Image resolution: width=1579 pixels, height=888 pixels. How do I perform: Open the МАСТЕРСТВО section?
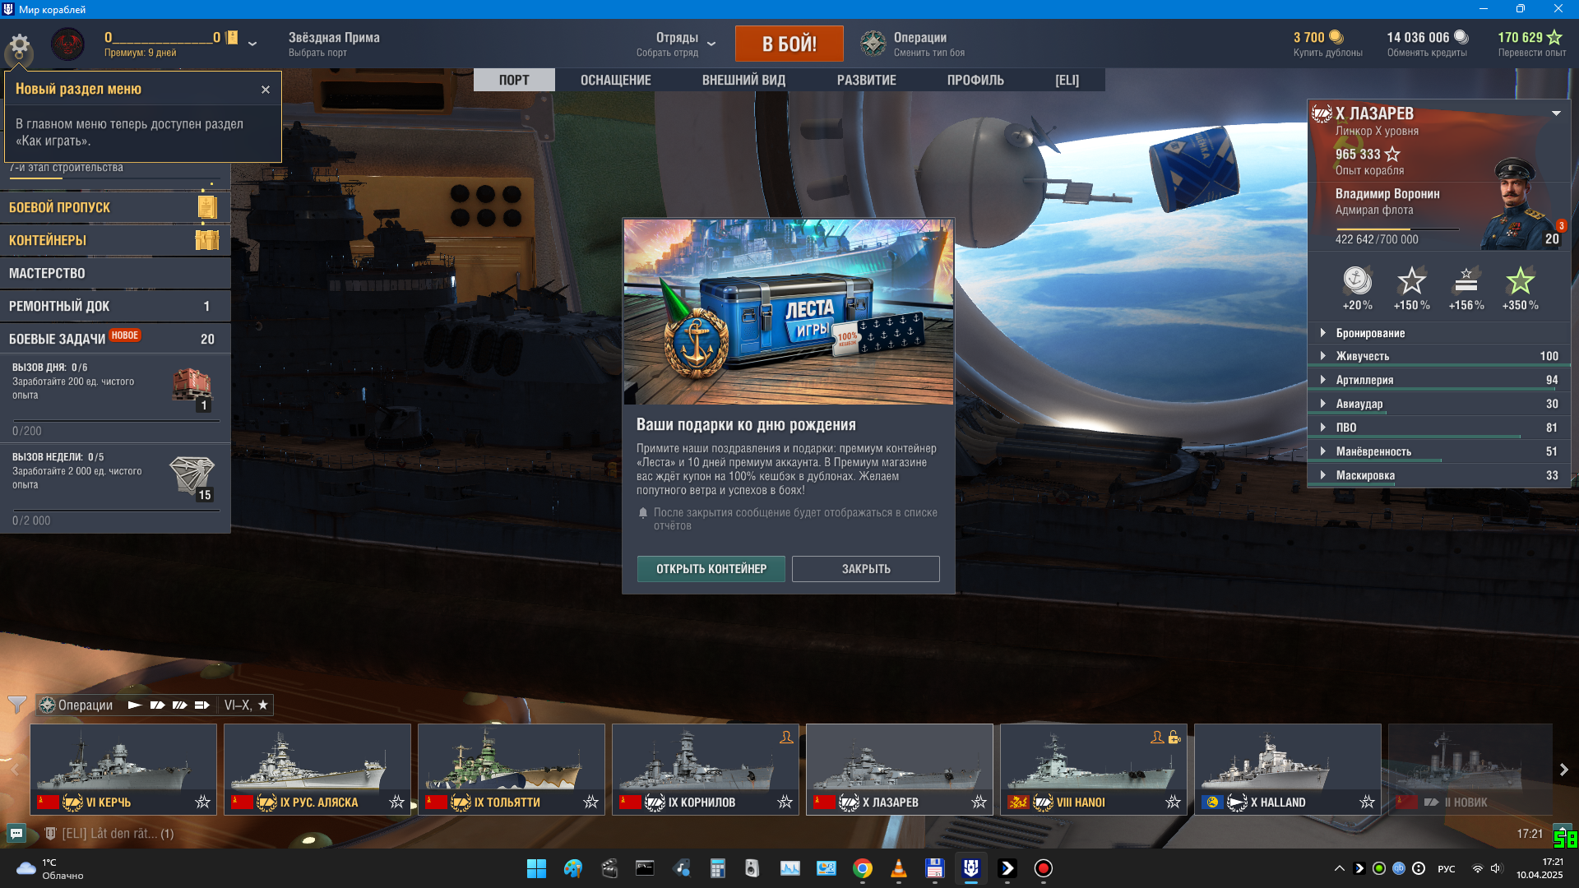pyautogui.click(x=115, y=273)
